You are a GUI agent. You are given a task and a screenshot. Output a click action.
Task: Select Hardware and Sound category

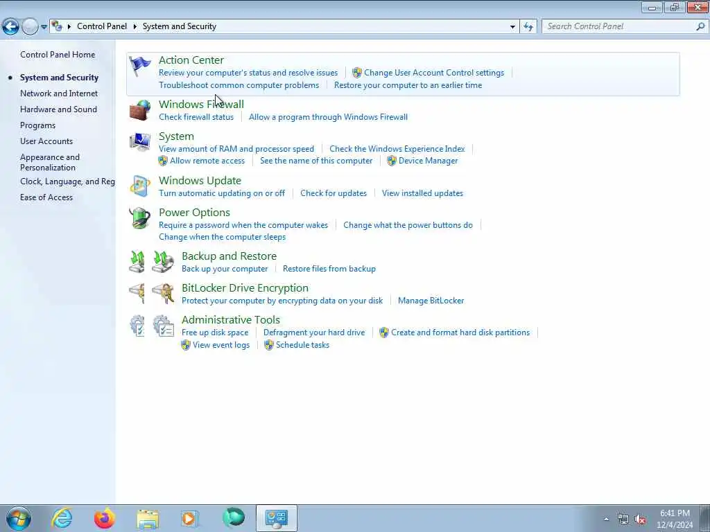pos(58,109)
